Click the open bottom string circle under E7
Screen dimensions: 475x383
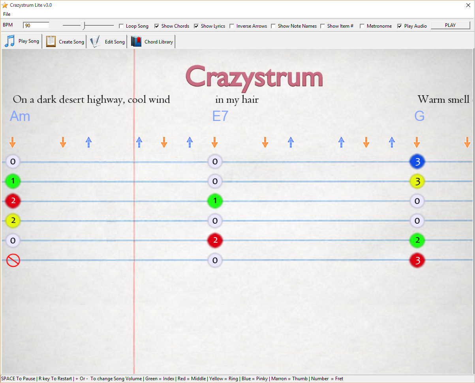click(x=215, y=260)
